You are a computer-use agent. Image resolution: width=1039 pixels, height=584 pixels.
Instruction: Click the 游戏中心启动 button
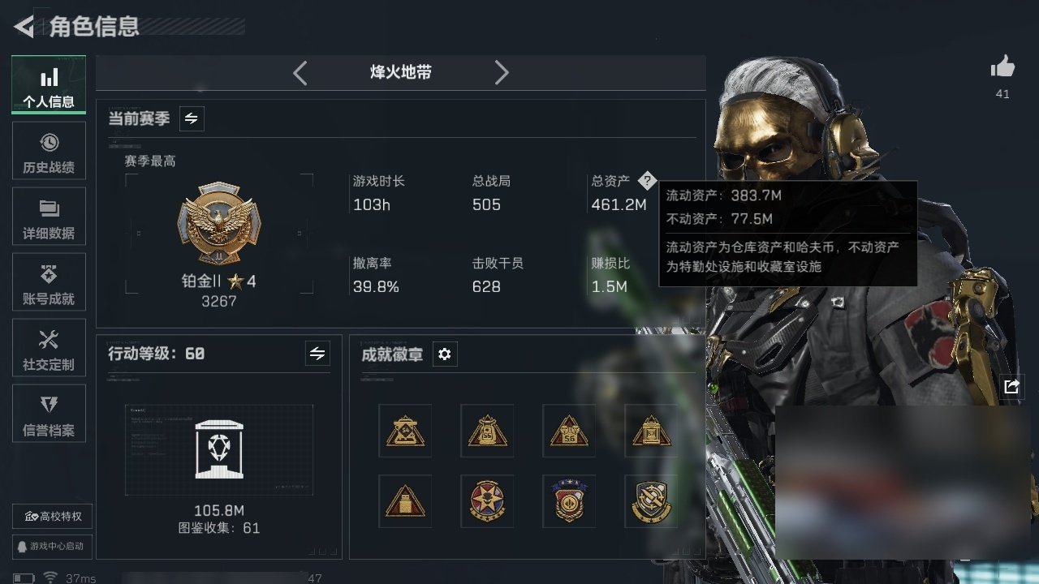pos(53,546)
